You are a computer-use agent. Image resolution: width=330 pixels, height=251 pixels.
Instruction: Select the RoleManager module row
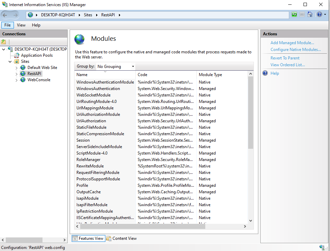click(x=161, y=160)
